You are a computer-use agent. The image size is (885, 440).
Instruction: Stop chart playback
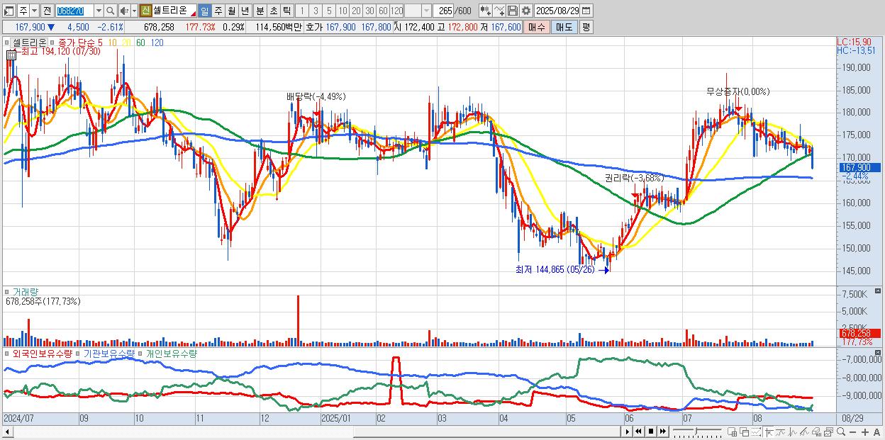coord(650,431)
